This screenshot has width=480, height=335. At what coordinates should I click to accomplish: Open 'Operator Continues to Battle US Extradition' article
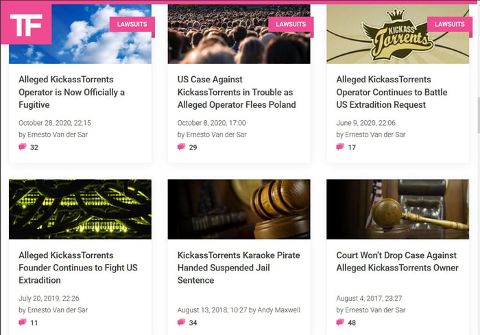click(x=392, y=92)
